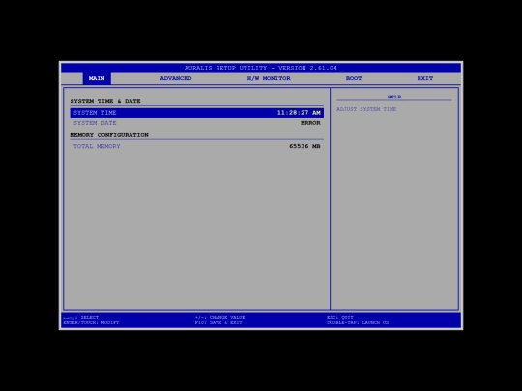Click the 11:28:27 AM time value

coord(299,113)
